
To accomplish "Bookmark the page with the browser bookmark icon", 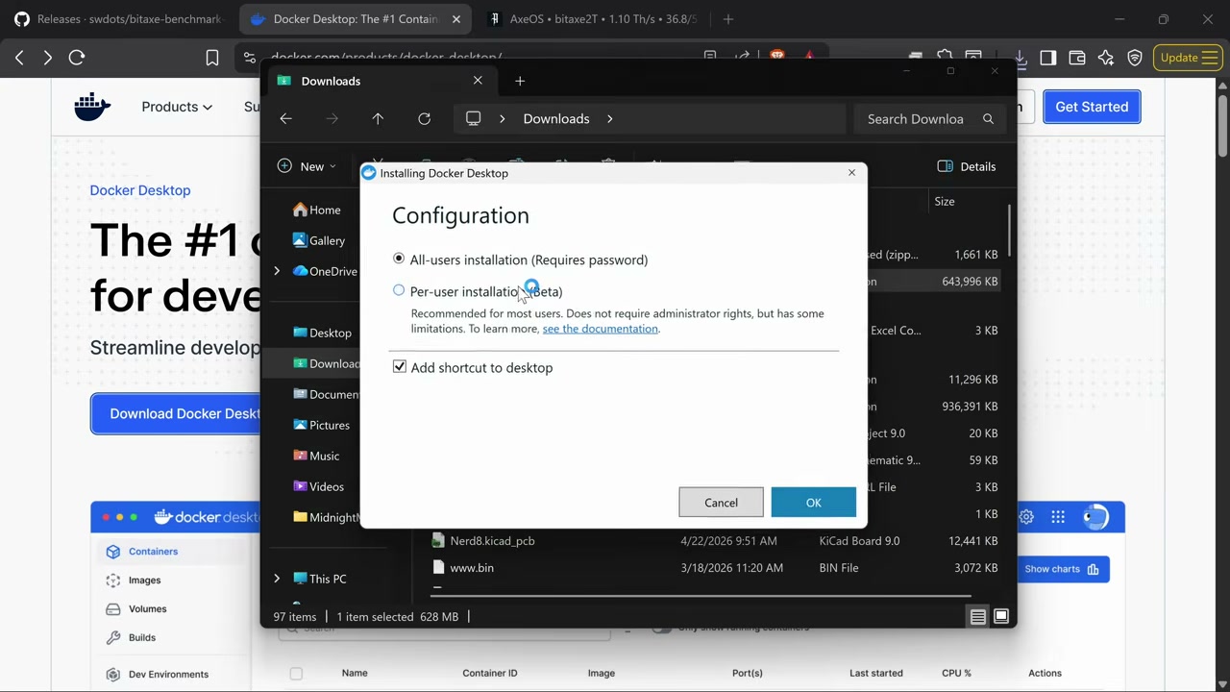I will pos(212,58).
